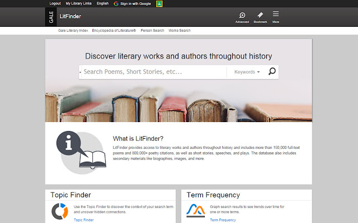Open the Keywords search type dropdown
This screenshot has height=223, width=358.
click(x=247, y=72)
